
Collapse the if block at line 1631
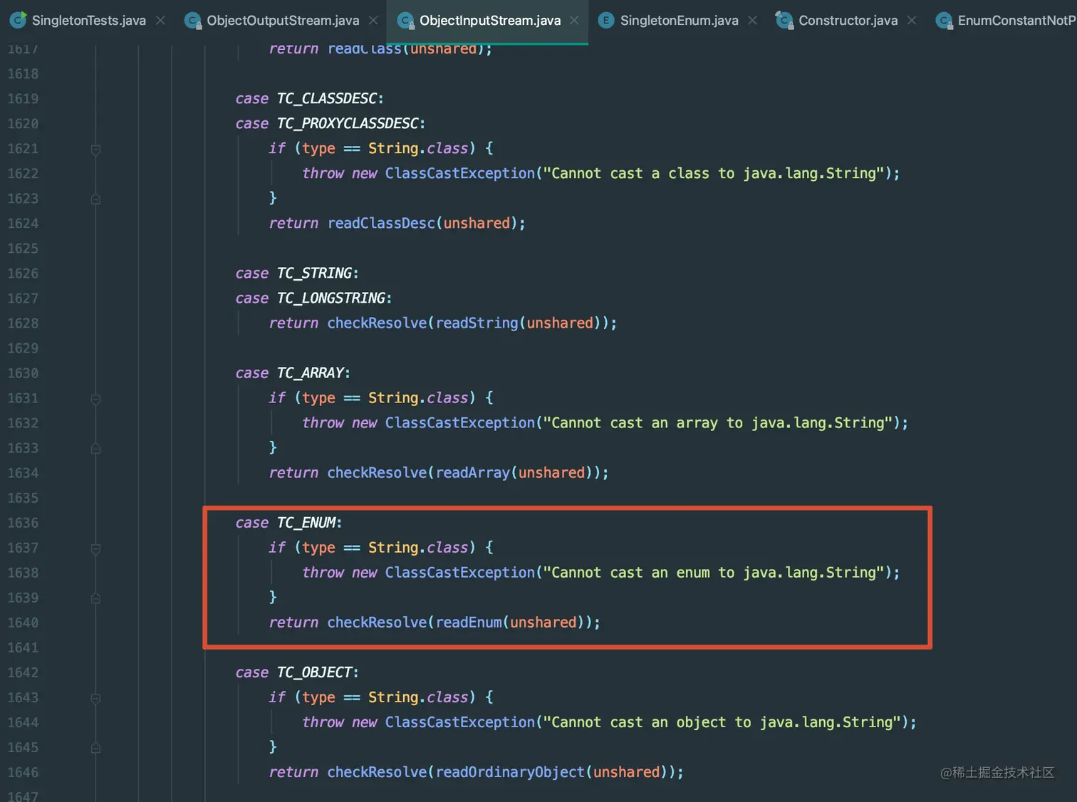coord(95,399)
